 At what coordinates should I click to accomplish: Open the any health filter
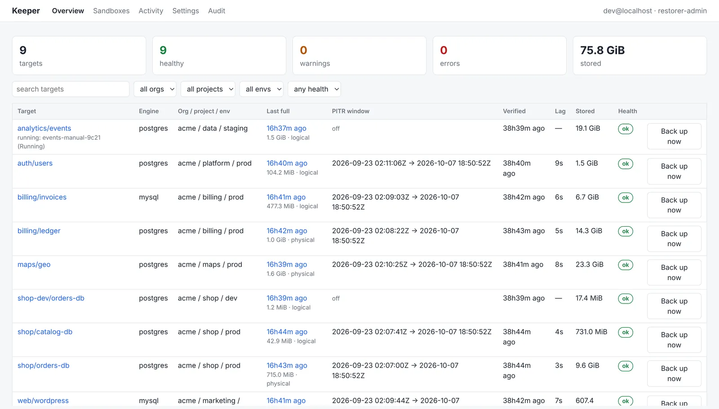coord(314,89)
